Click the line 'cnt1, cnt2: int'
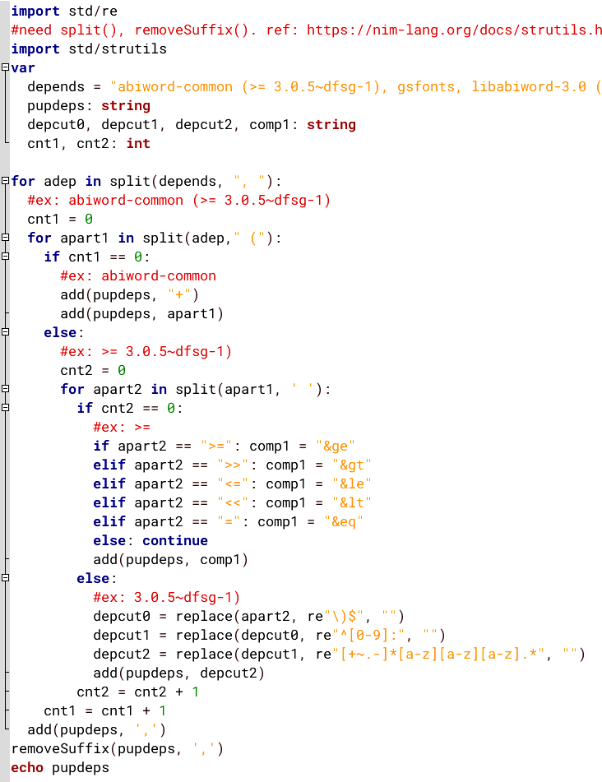Image resolution: width=602 pixels, height=782 pixels. (x=89, y=144)
